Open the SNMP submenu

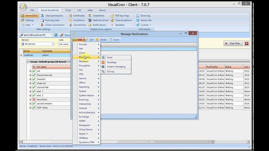(x=87, y=121)
